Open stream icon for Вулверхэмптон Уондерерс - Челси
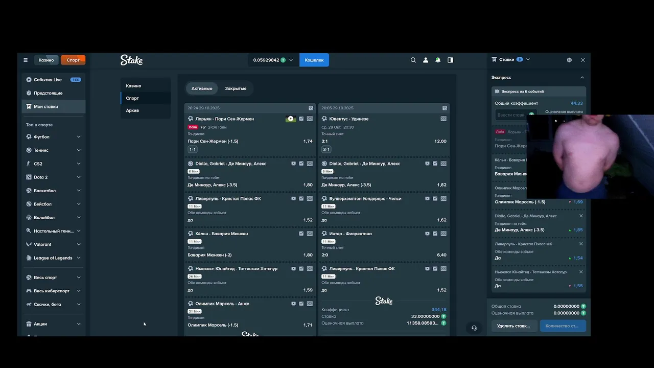The image size is (654, 368). [427, 198]
